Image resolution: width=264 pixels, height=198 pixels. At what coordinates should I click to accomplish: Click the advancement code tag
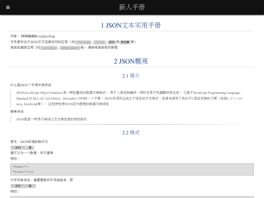70,48
